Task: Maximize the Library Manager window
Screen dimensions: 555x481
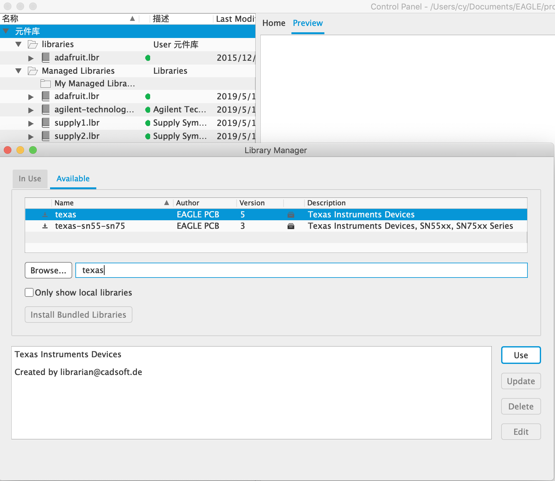Action: pos(33,150)
